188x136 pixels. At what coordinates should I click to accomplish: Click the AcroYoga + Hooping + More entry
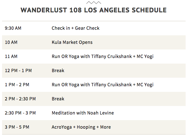tap(81, 127)
